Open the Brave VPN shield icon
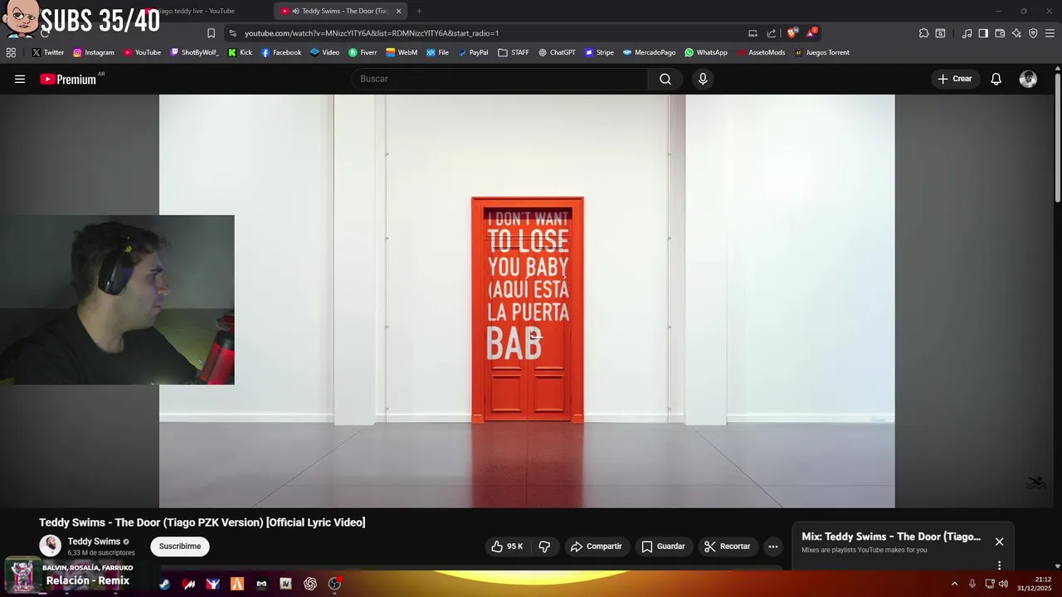Screen dimensions: 1062x597 [1033, 33]
